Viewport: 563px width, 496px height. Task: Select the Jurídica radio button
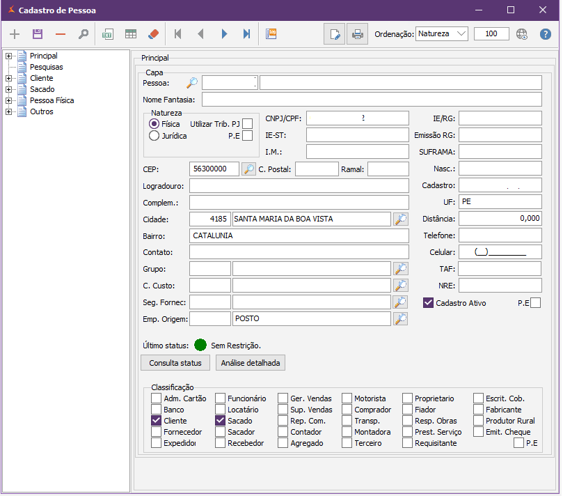[154, 136]
